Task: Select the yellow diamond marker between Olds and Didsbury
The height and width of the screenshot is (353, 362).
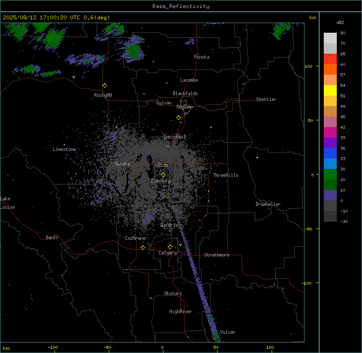Action: point(163,174)
